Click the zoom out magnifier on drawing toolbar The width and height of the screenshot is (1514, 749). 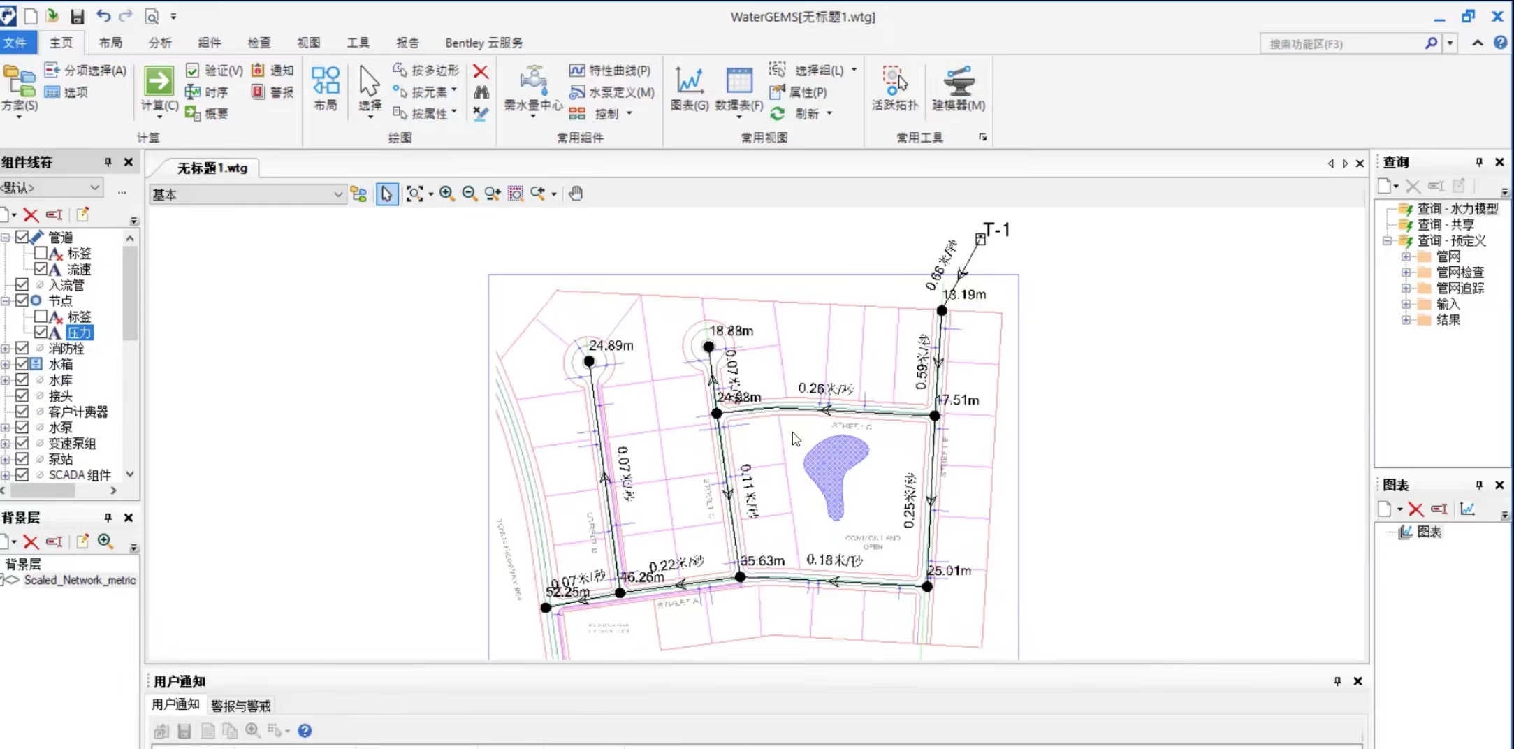[470, 194]
